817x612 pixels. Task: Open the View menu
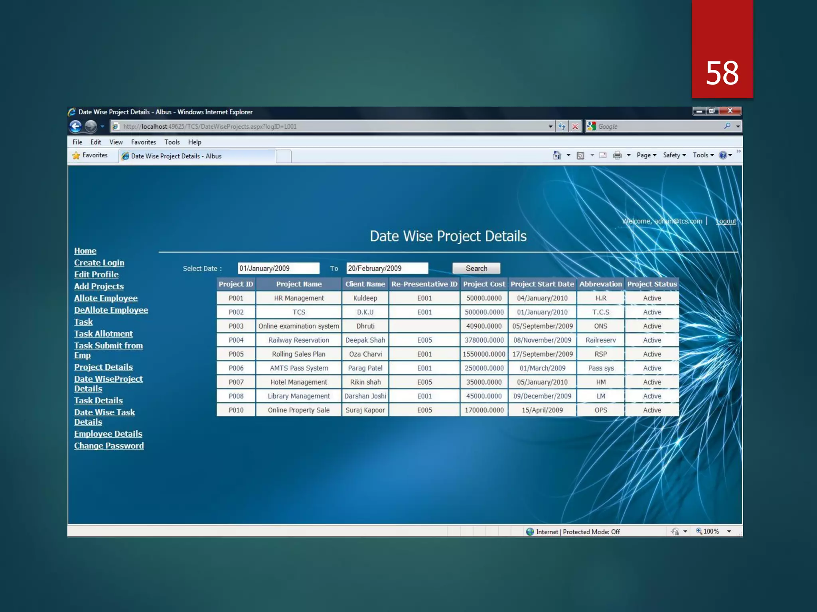[116, 142]
